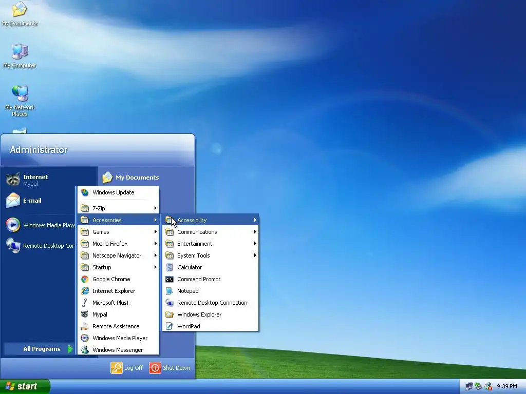Viewport: 526px width, 394px height.
Task: Click the Log Off label
Action: [x=134, y=368]
